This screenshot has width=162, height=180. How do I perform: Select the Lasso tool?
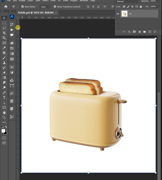[4, 28]
